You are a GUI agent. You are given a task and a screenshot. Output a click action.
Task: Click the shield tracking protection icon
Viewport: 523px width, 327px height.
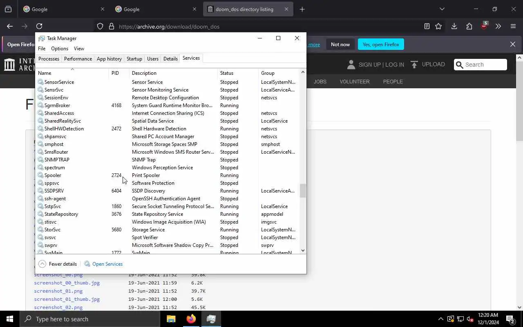pos(100,26)
